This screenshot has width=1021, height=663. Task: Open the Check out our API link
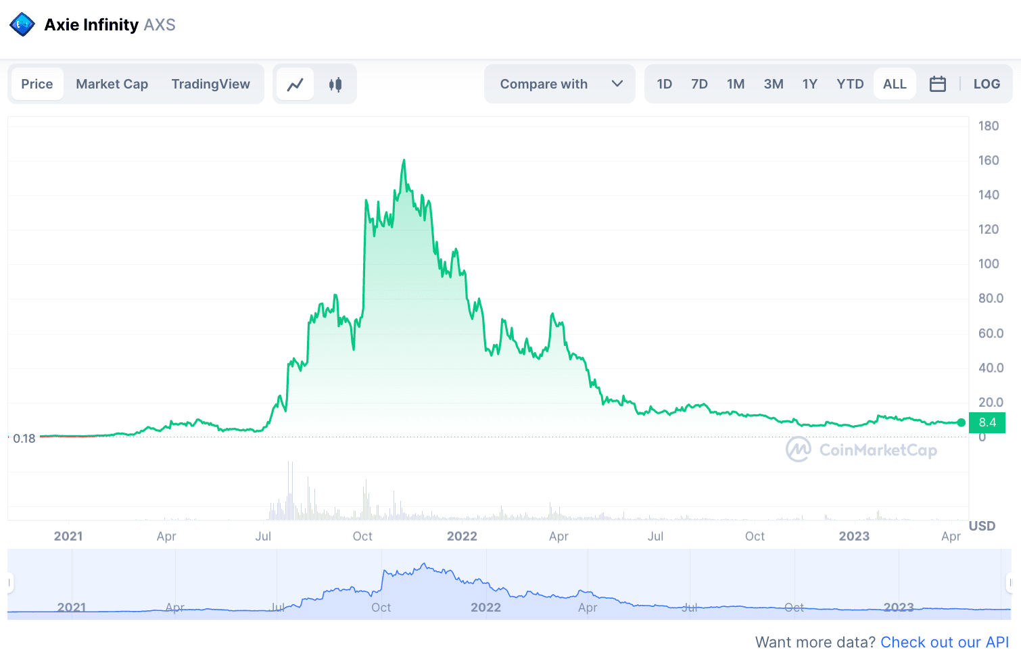click(x=945, y=642)
